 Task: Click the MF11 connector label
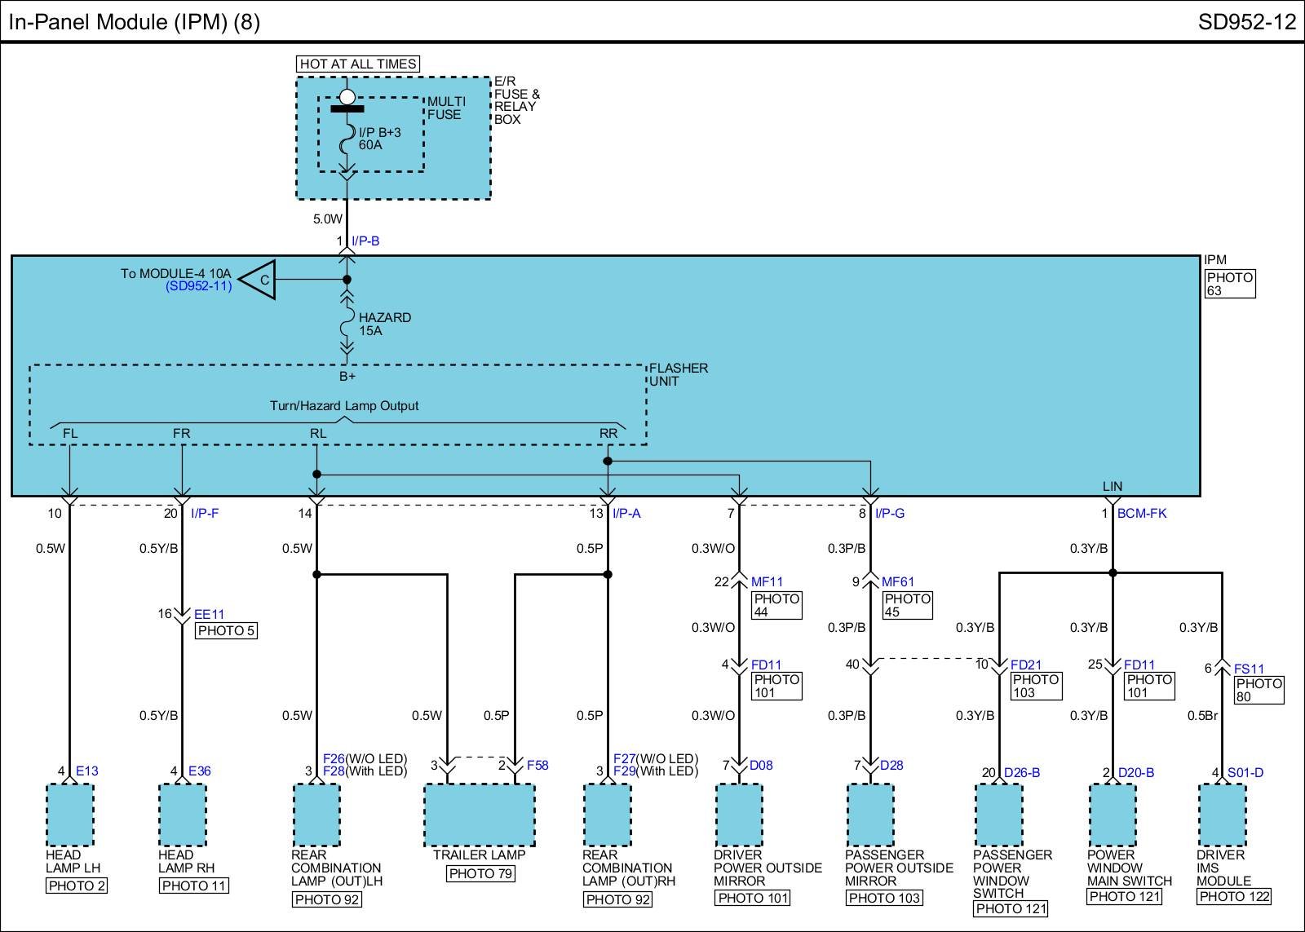pyautogui.click(x=767, y=582)
